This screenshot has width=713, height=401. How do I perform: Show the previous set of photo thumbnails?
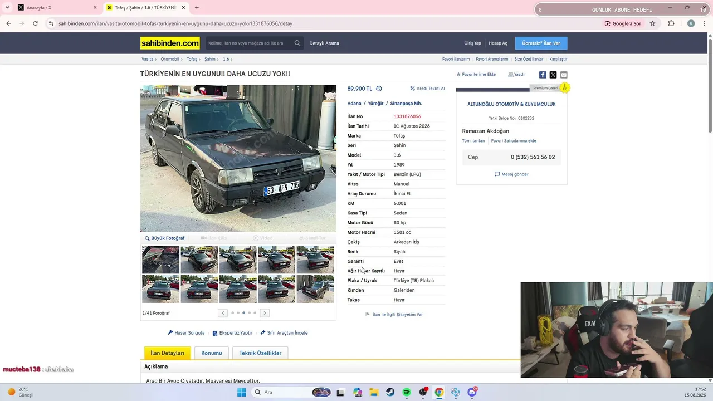(223, 313)
